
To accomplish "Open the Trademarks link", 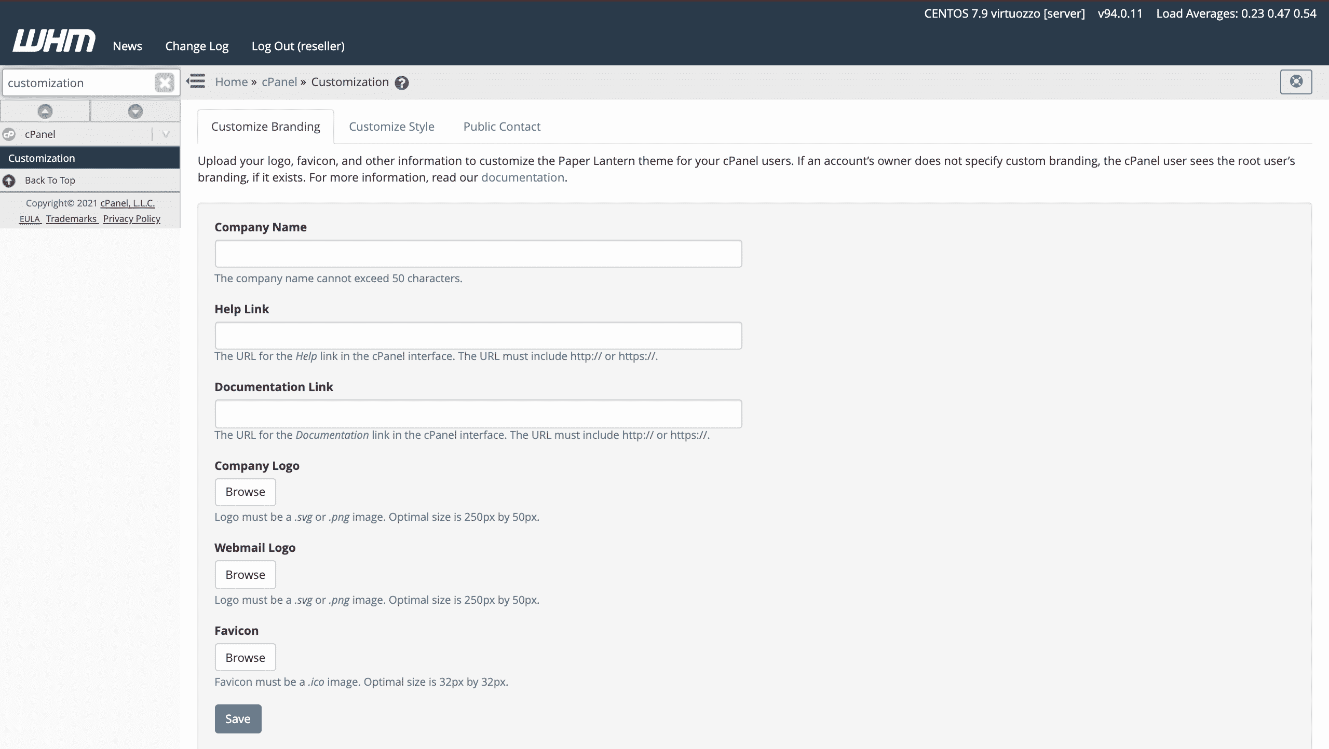I will (72, 219).
